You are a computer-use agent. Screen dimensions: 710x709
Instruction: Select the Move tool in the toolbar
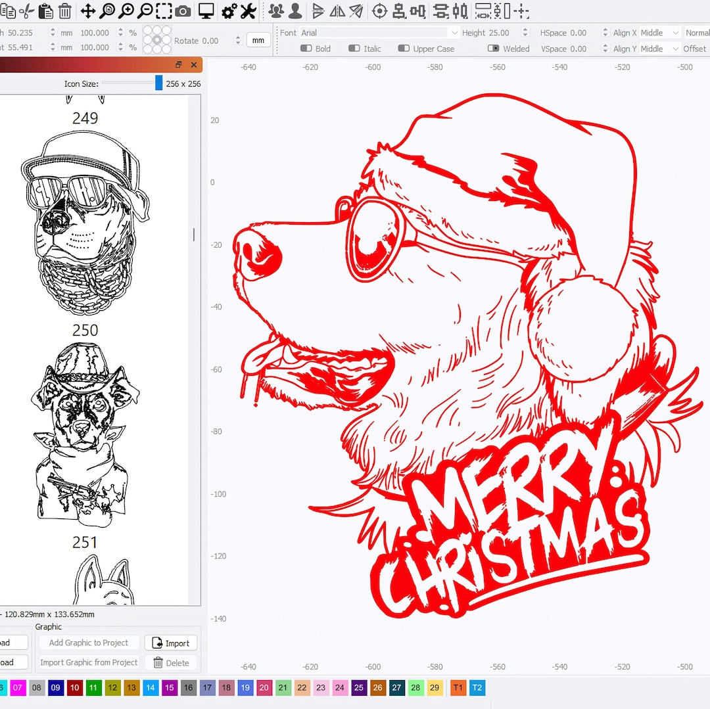click(87, 11)
